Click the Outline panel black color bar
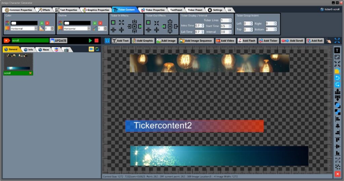Screen dimensions: 344x181 77,23
